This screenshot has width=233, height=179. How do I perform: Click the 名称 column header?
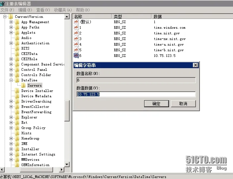point(92,16)
